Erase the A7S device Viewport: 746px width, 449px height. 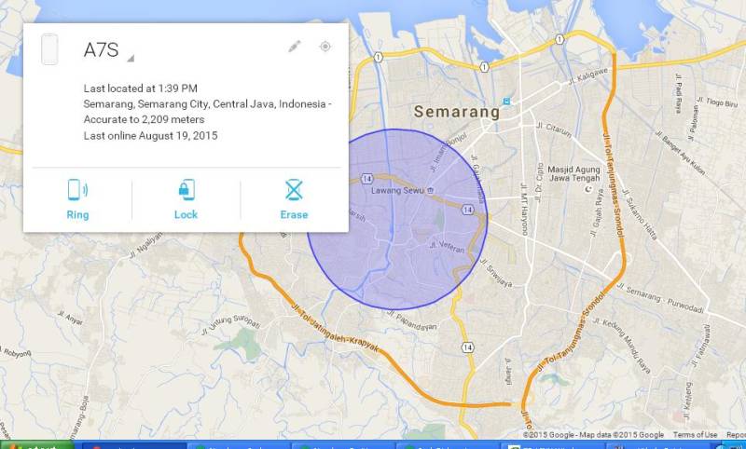[x=294, y=199]
